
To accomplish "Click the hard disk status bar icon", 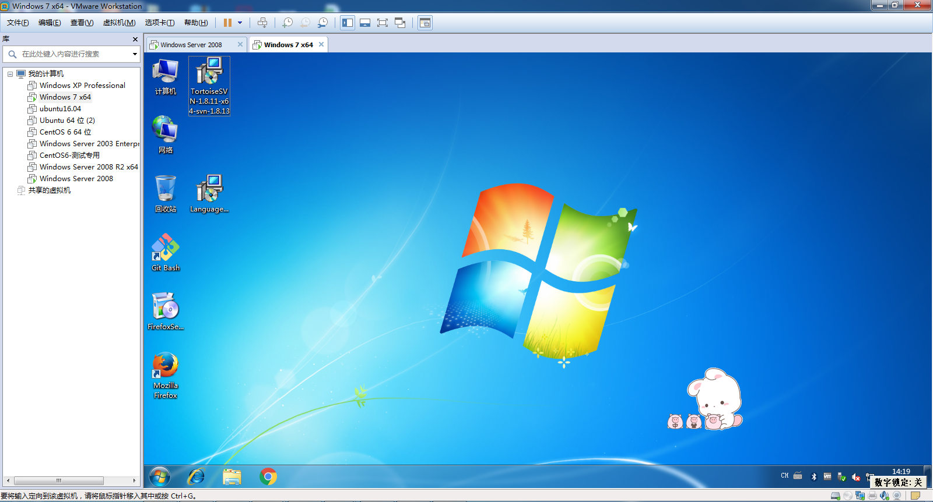I will (836, 496).
